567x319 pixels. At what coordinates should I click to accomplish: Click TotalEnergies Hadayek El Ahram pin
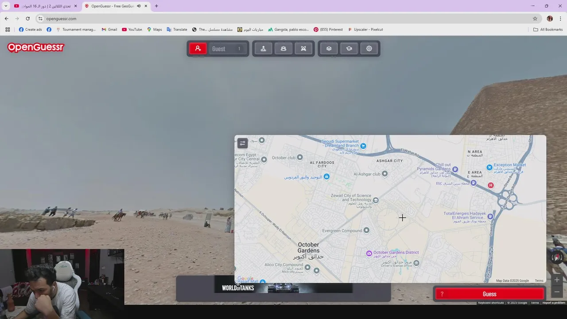click(490, 217)
